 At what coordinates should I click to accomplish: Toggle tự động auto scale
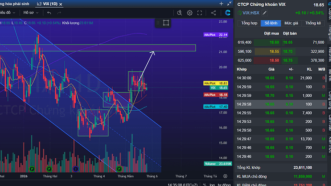point(224,185)
